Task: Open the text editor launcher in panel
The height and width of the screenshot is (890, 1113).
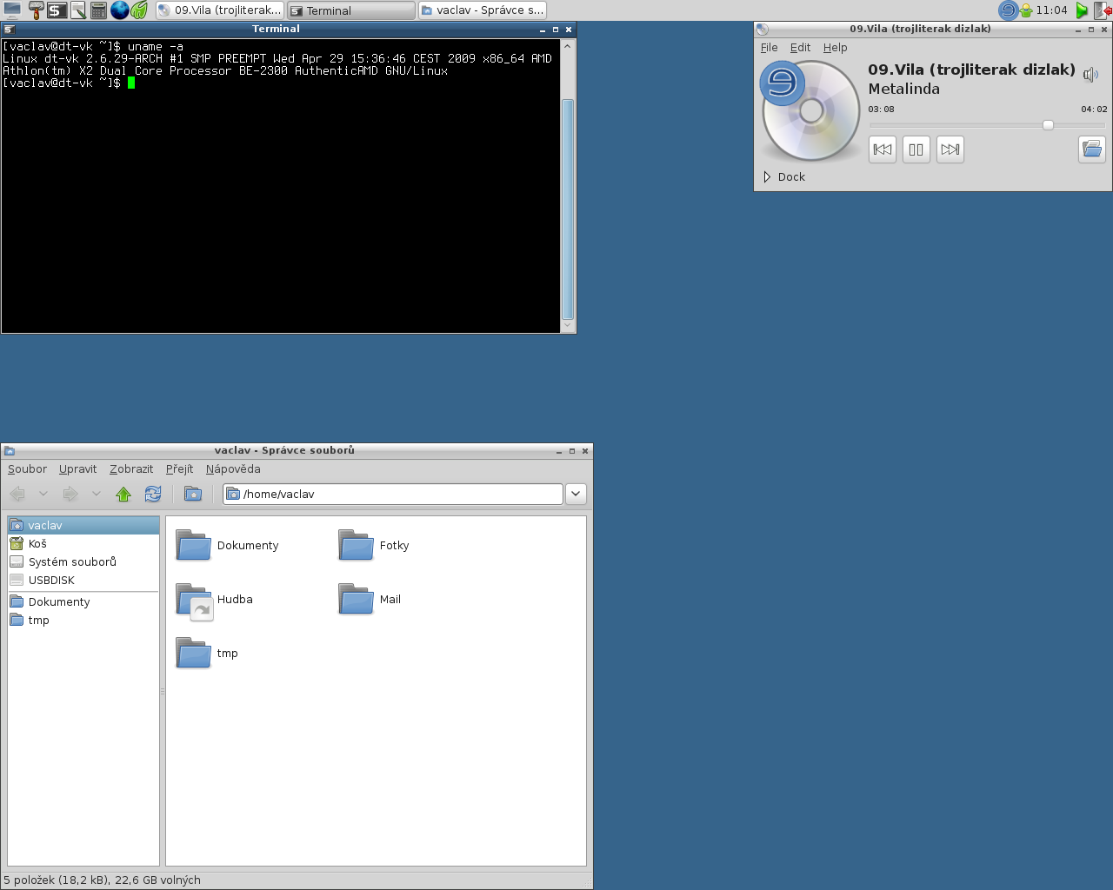Action: click(x=78, y=10)
